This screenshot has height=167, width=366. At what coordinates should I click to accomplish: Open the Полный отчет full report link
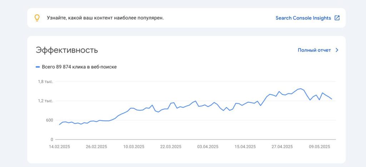pos(314,50)
